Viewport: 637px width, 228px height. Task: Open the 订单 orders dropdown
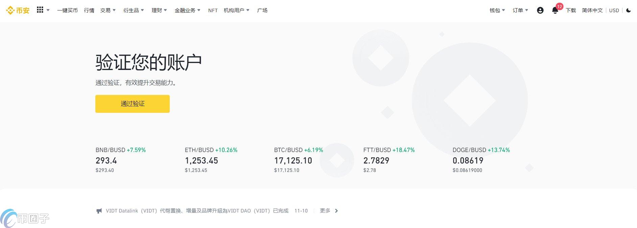coord(520,10)
